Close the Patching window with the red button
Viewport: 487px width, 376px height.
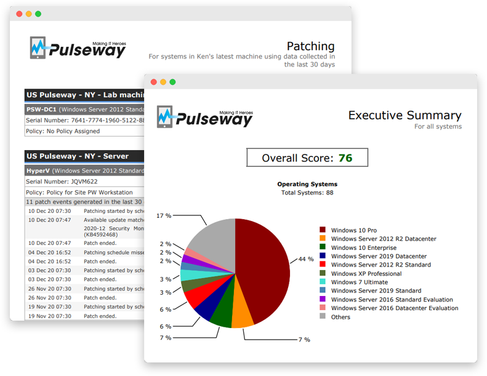click(x=18, y=14)
